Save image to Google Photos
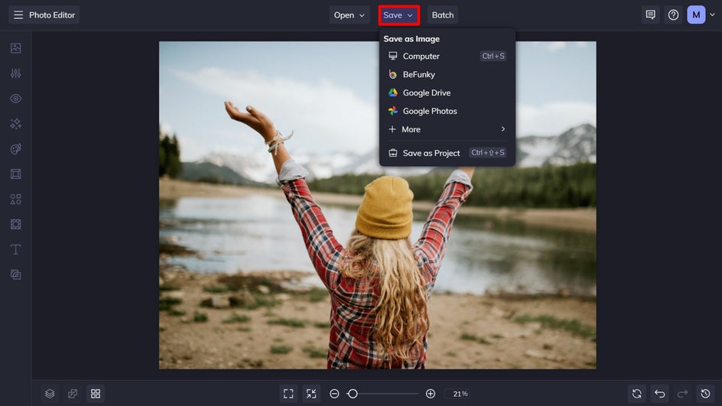The height and width of the screenshot is (406, 722). (447, 111)
